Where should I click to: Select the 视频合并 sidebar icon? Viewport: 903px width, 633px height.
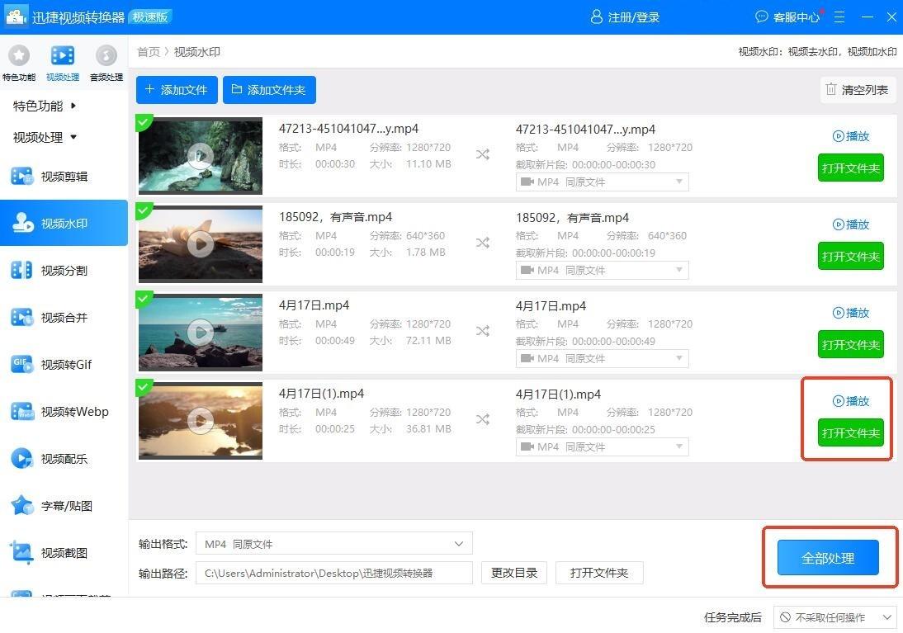21,317
